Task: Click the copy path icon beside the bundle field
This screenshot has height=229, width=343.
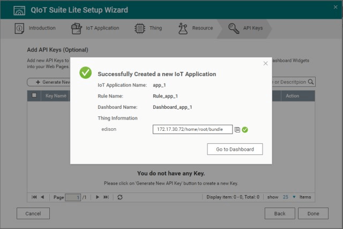Action: [x=237, y=130]
